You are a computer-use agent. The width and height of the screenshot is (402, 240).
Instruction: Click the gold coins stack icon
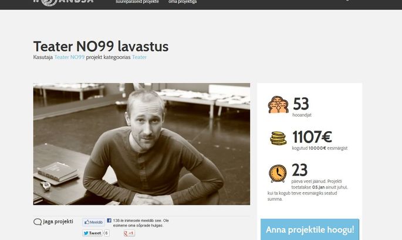(x=278, y=138)
